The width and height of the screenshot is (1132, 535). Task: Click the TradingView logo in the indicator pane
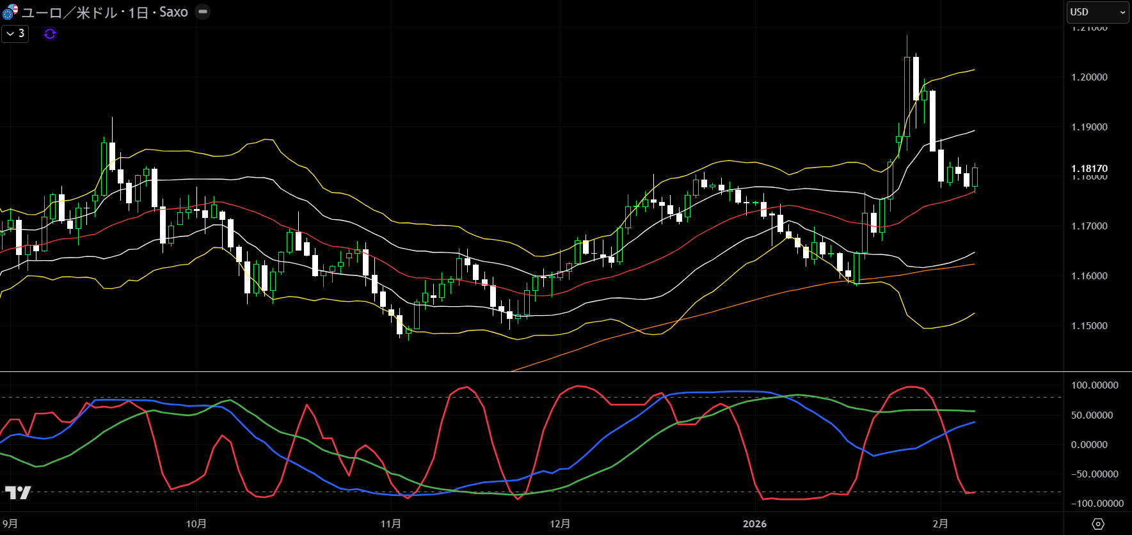pos(18,492)
